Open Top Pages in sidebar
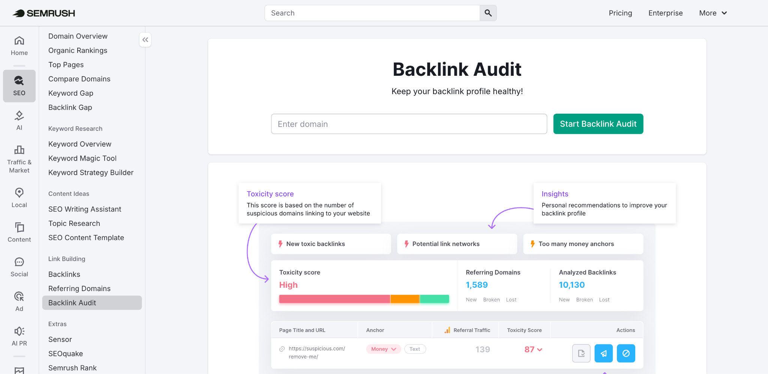Image resolution: width=768 pixels, height=374 pixels. pyautogui.click(x=66, y=65)
